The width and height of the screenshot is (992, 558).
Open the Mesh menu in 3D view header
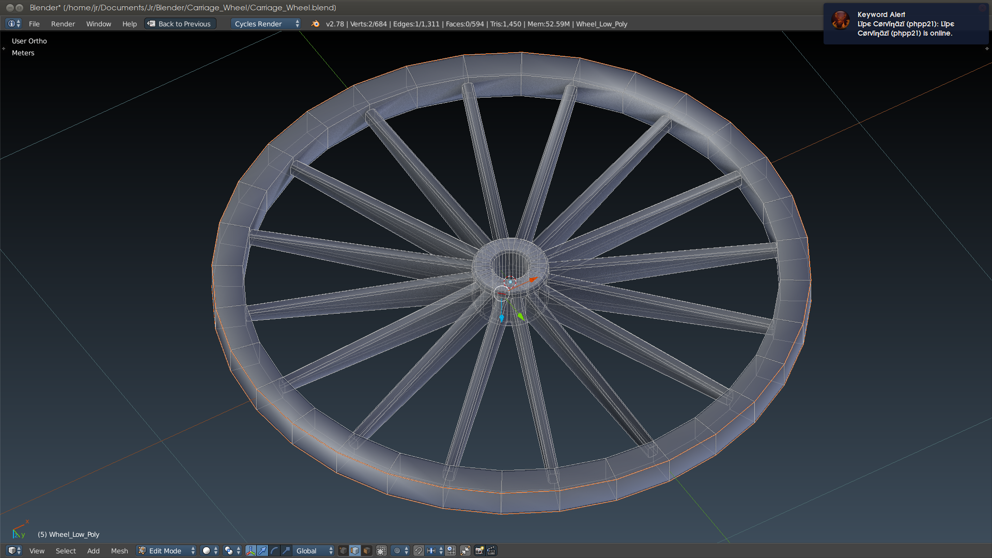pyautogui.click(x=119, y=551)
